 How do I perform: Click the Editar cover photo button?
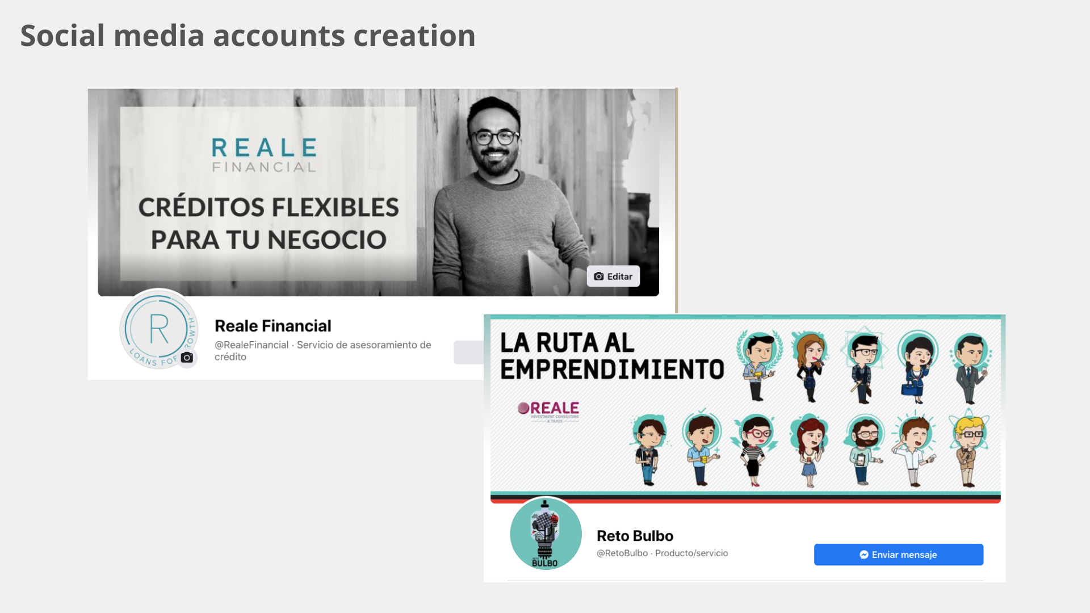click(613, 276)
